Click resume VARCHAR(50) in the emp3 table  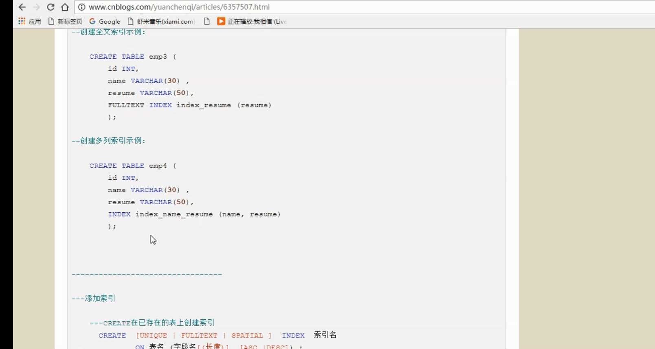point(151,93)
